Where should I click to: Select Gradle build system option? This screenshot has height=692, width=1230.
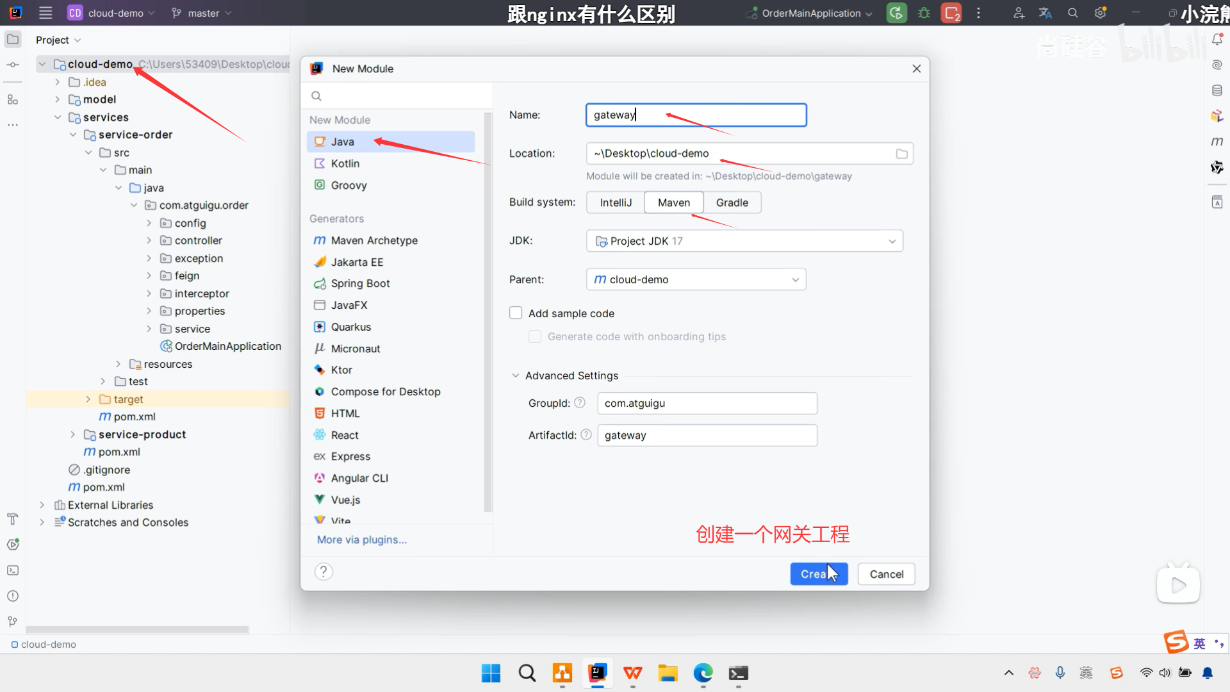[732, 202]
